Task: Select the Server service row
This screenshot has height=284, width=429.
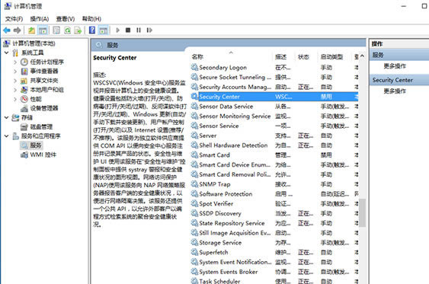Action: (274, 136)
